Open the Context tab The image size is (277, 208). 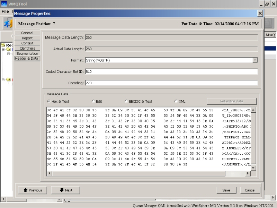tap(27, 43)
